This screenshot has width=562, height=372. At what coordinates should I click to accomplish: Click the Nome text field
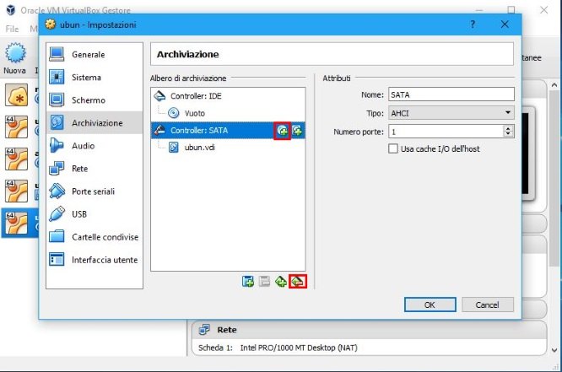(451, 94)
